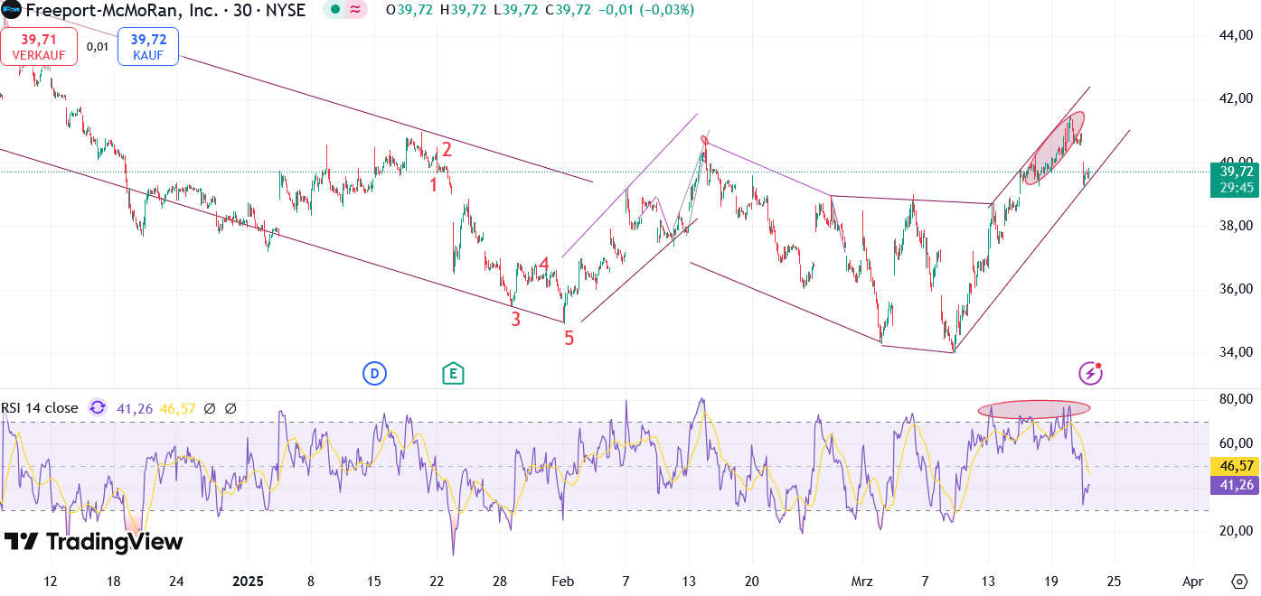This screenshot has height=596, width=1261.
Task: Select the red wave label 5 on chart
Action: pos(569,339)
